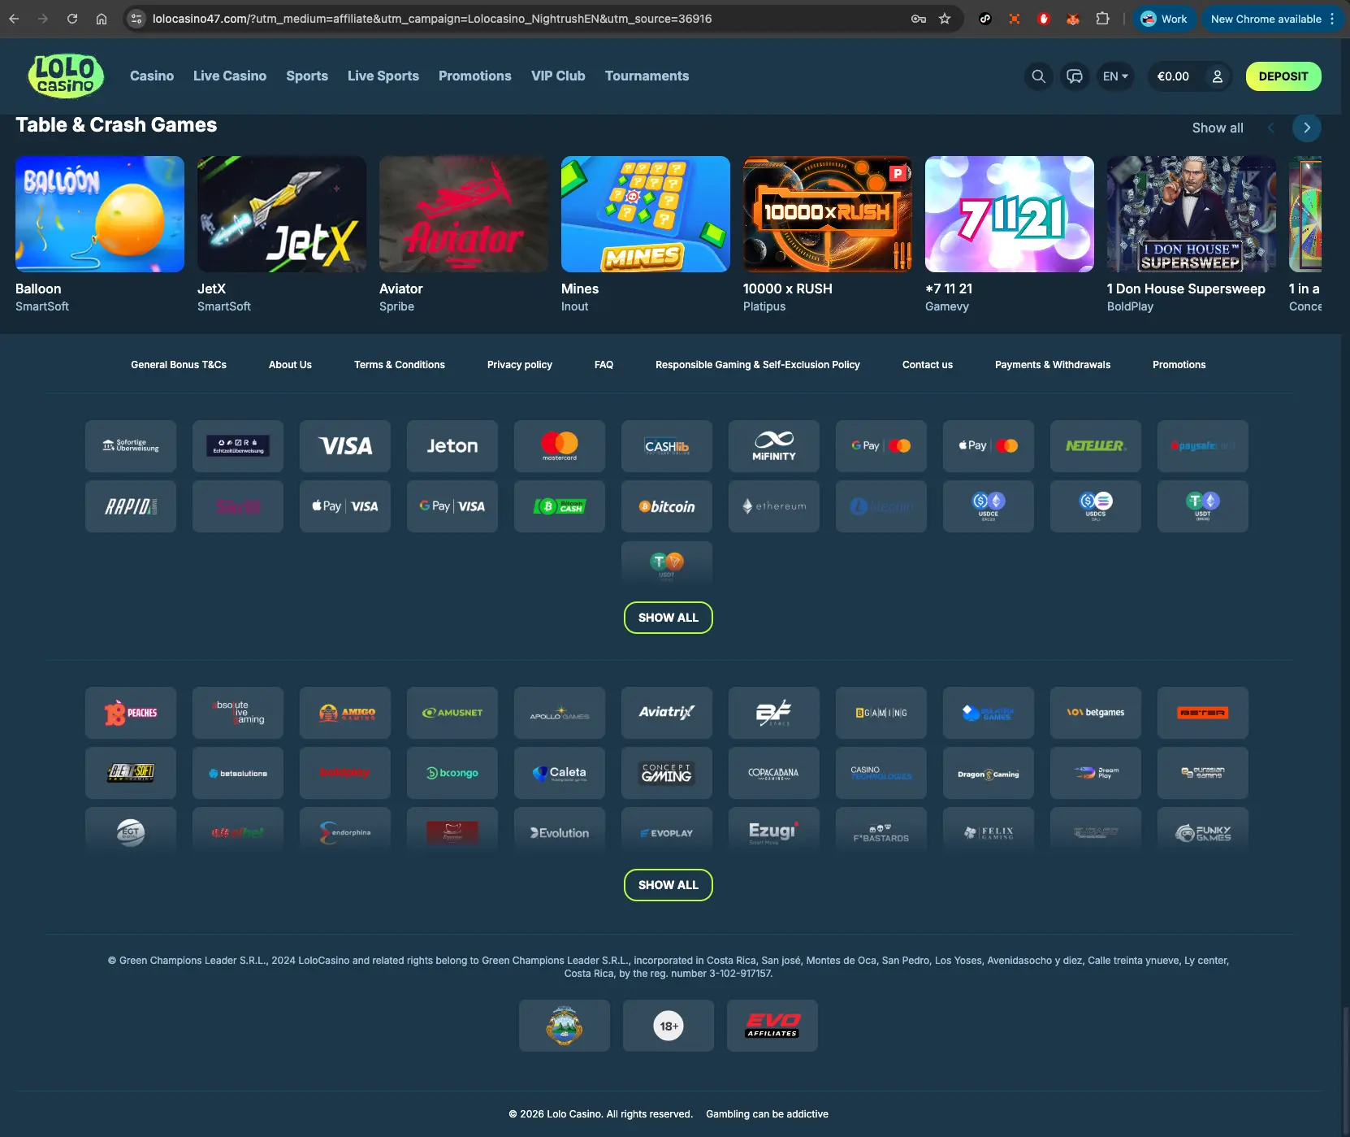1350x1137 pixels.
Task: Click the Bitcoin Cash payment logo
Action: pyautogui.click(x=560, y=506)
